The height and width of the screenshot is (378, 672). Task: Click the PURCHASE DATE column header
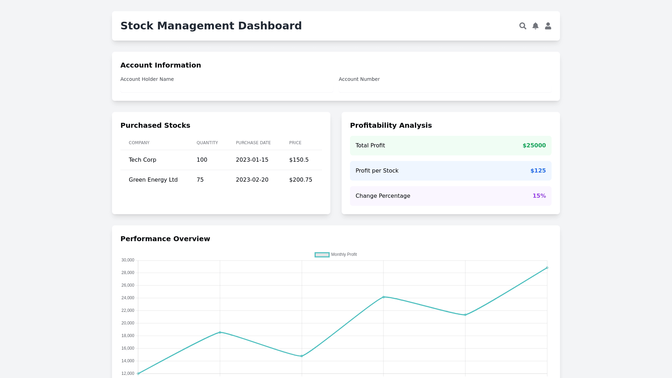pyautogui.click(x=253, y=143)
